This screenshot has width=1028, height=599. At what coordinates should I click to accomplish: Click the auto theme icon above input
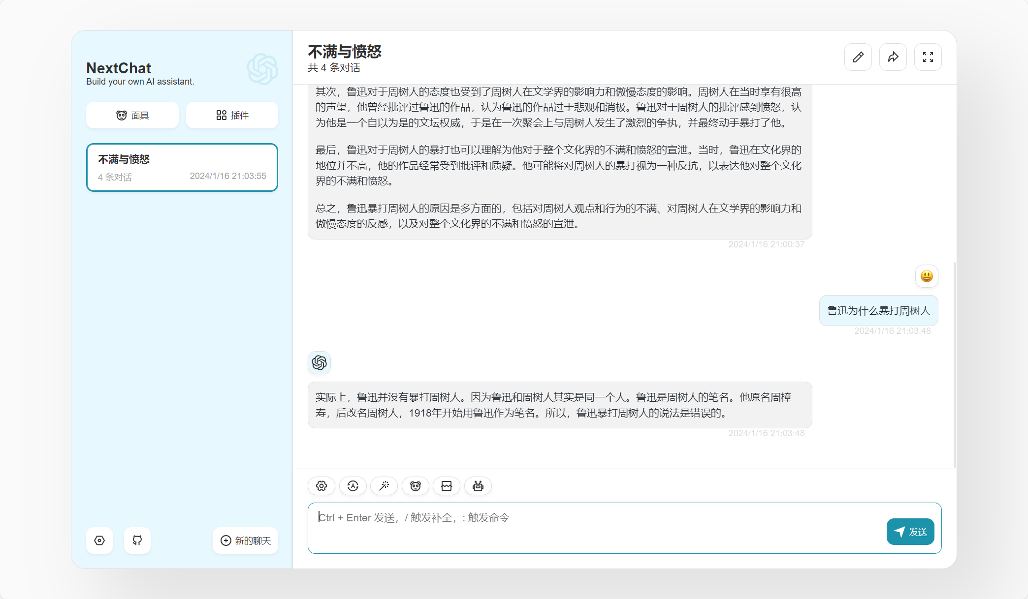(x=353, y=486)
